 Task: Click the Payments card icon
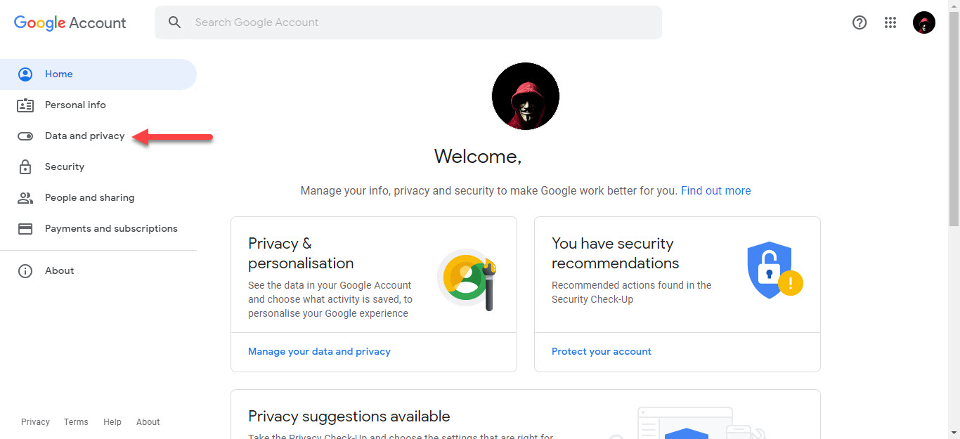[25, 229]
